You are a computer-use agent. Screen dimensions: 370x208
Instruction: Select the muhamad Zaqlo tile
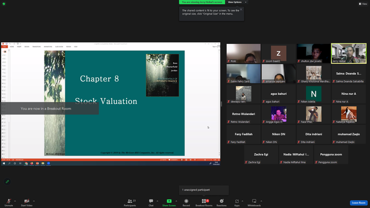(x=349, y=135)
